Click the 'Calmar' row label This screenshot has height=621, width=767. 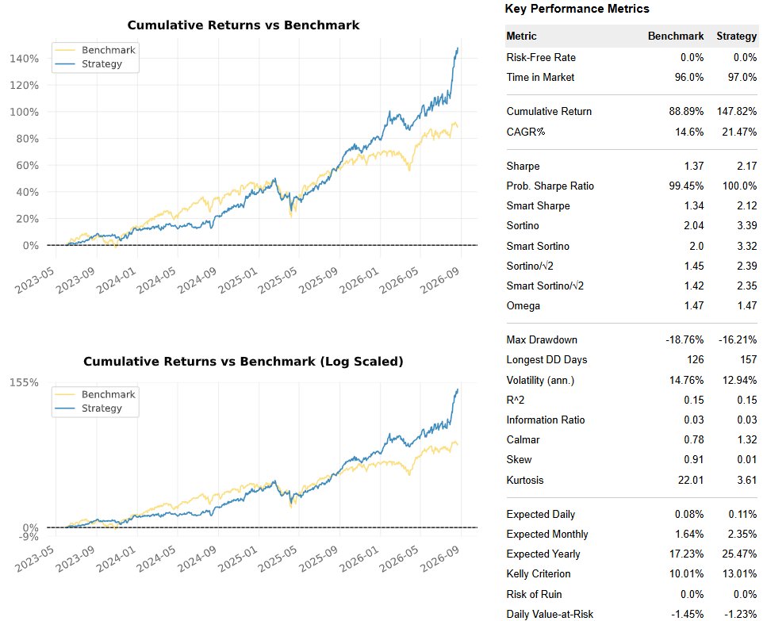pos(523,440)
